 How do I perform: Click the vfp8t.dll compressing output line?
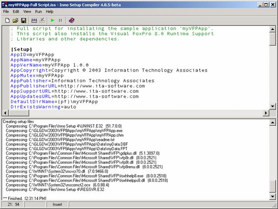[81, 162]
